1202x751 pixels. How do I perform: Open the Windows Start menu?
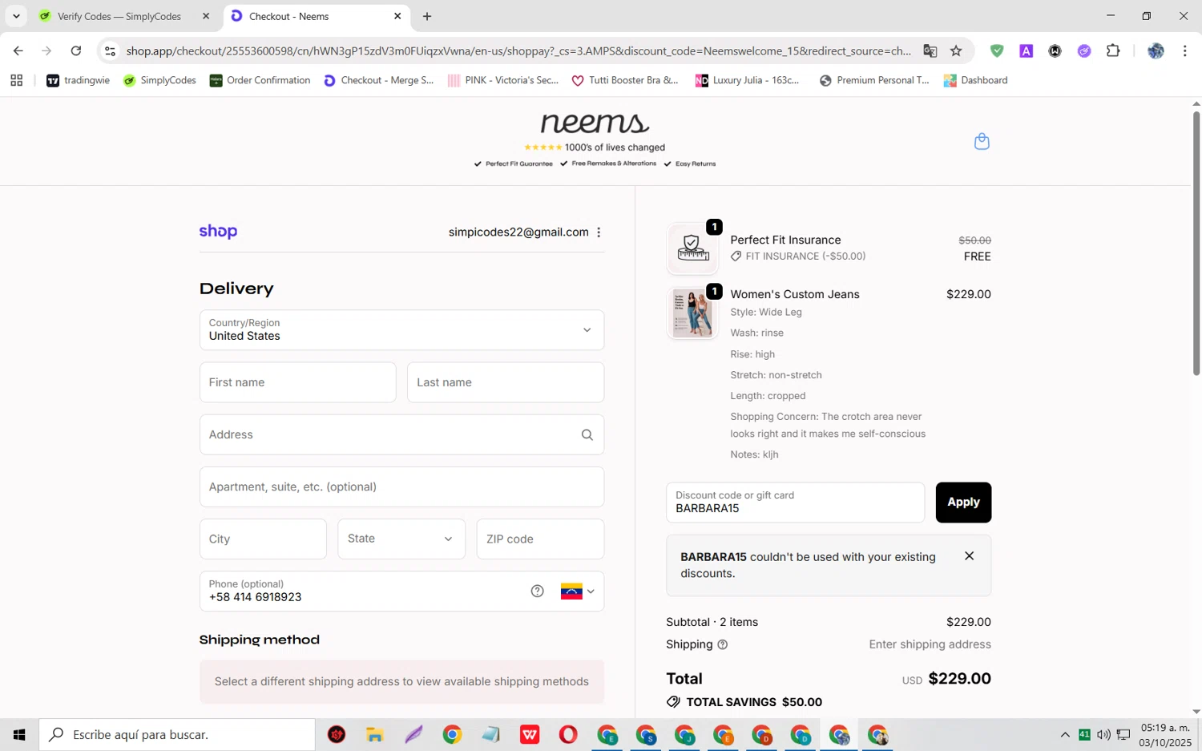click(x=19, y=734)
